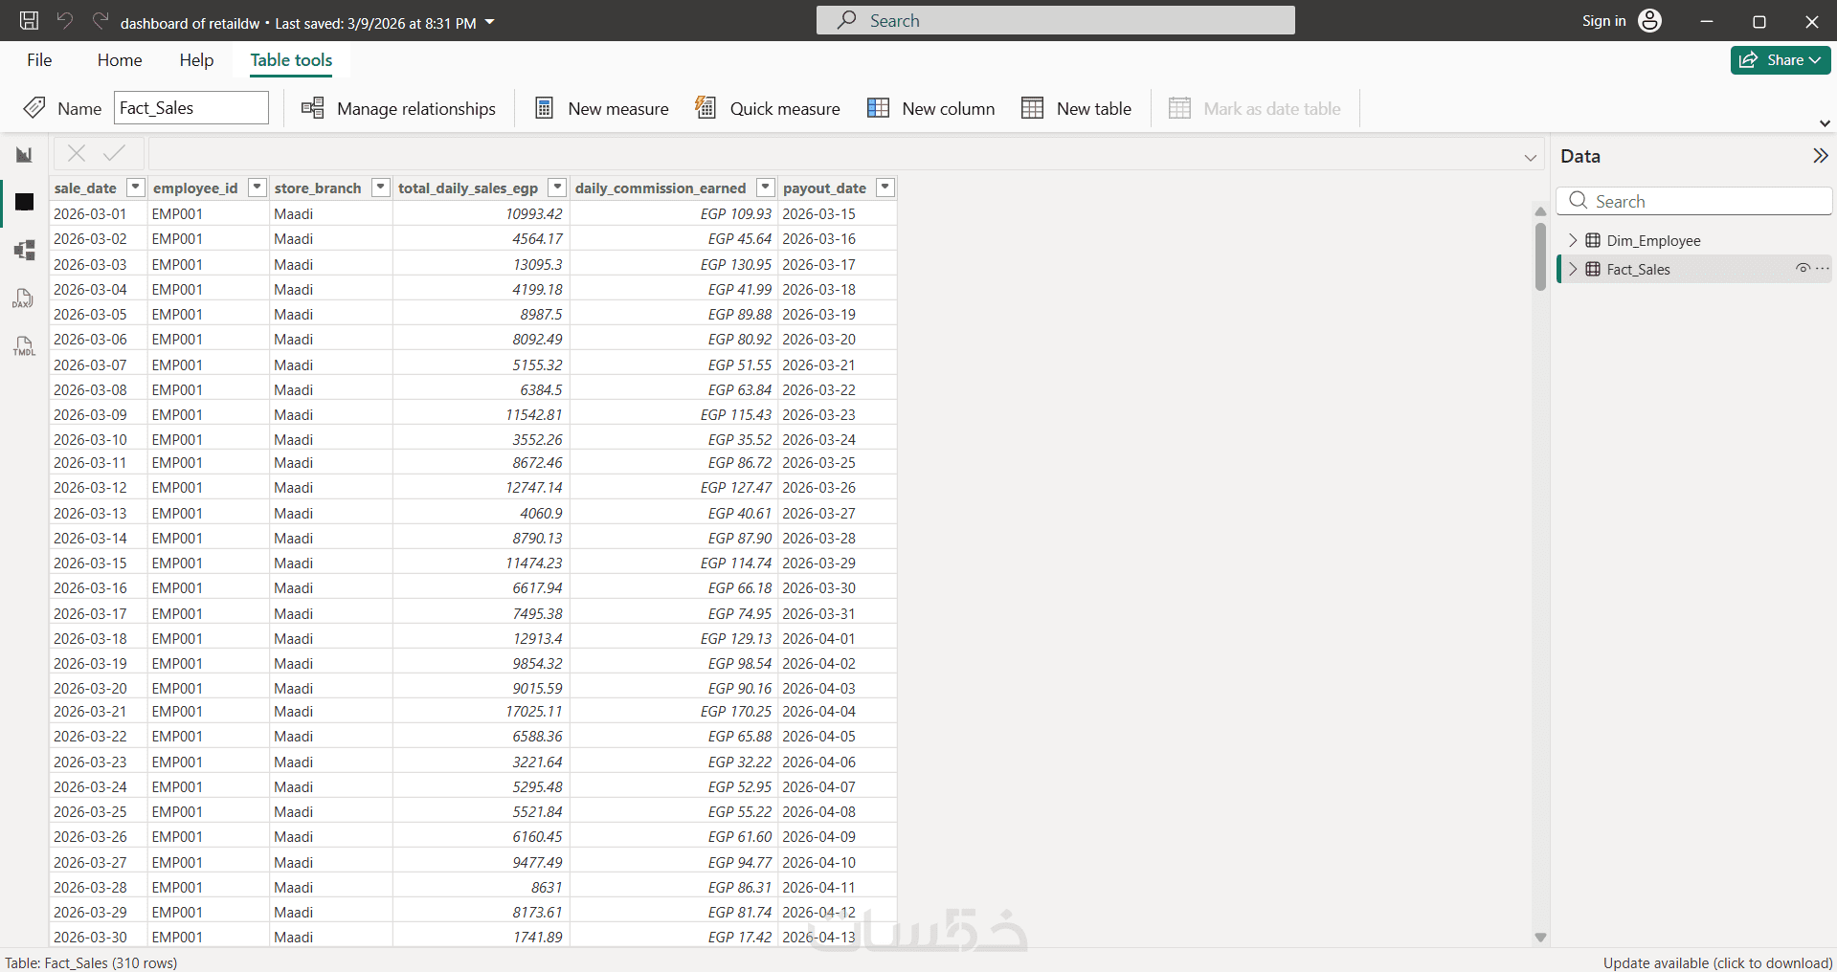Click the Share button
This screenshot has height=972, width=1837.
click(x=1781, y=60)
